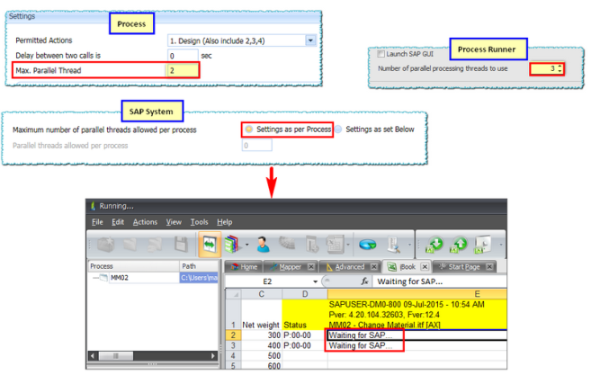Click the Path column header
The width and height of the screenshot is (591, 375).
pyautogui.click(x=199, y=266)
